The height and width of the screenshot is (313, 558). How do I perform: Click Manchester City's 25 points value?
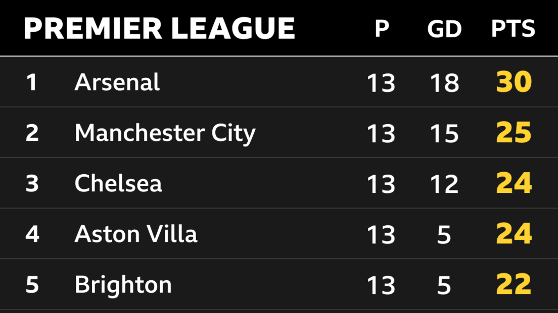[x=514, y=133]
